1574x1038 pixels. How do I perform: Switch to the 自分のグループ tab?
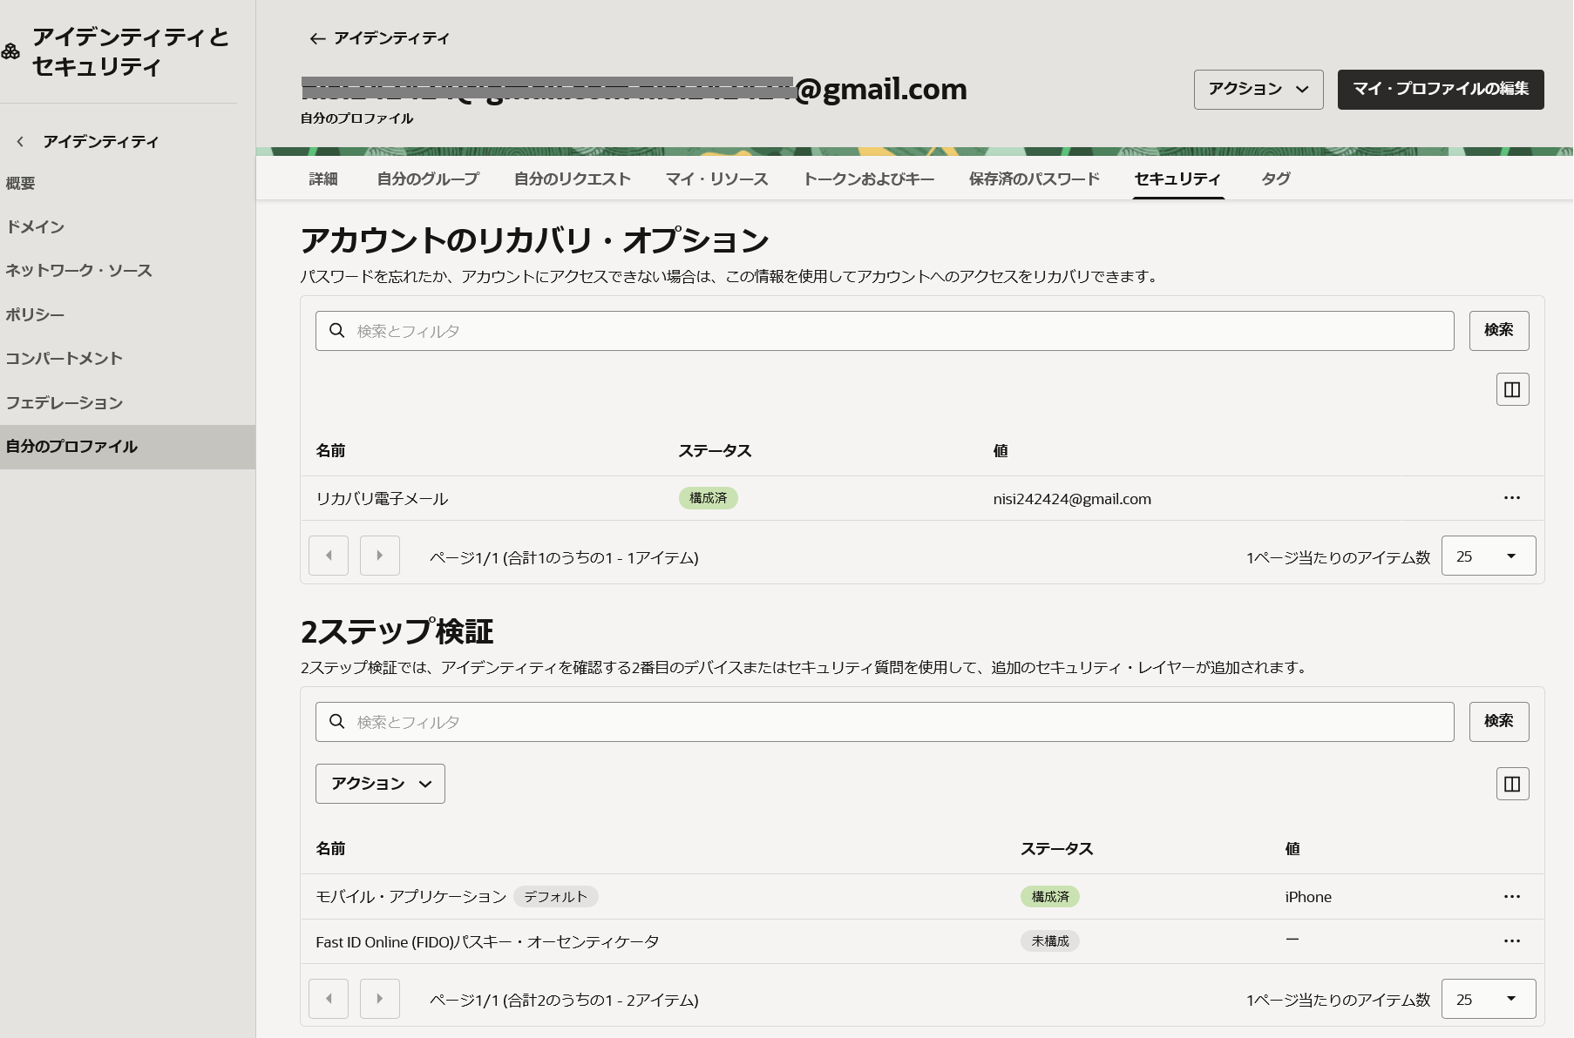428,179
